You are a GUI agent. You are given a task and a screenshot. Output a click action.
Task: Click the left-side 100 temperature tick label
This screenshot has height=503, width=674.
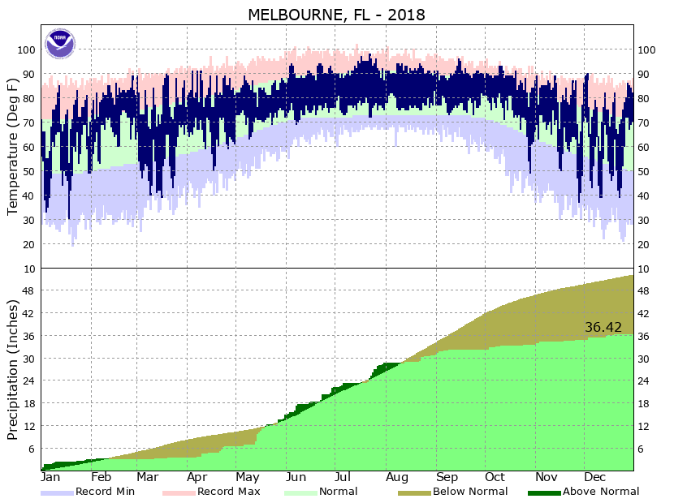tap(26, 49)
